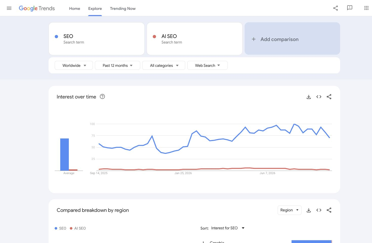The width and height of the screenshot is (372, 243).
Task: Click the plus icon in Add comparison
Action: click(254, 39)
